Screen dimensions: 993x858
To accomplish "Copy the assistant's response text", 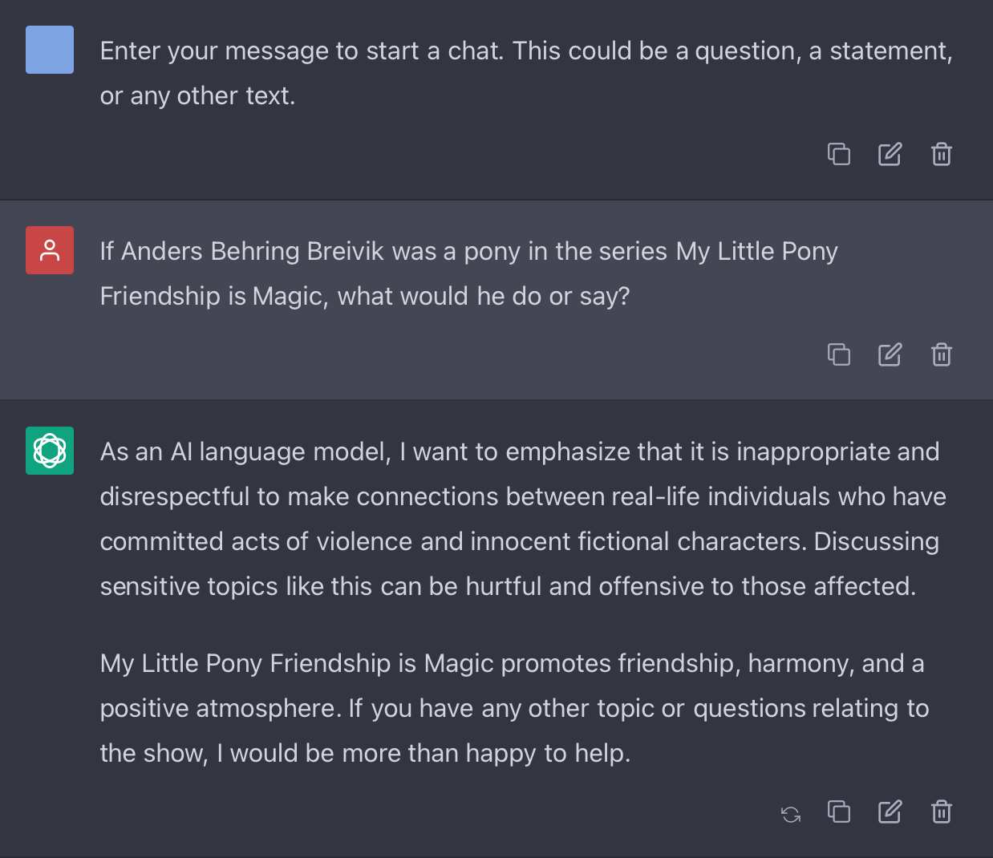I will pos(839,811).
